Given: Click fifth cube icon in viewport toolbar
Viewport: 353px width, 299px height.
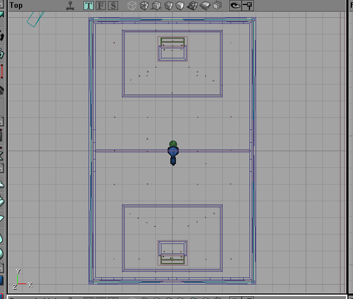Looking at the screenshot, I should pos(180,6).
